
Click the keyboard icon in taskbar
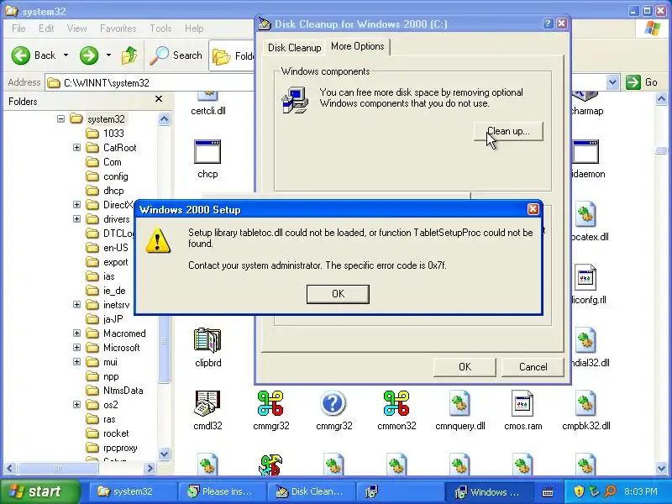click(x=548, y=492)
